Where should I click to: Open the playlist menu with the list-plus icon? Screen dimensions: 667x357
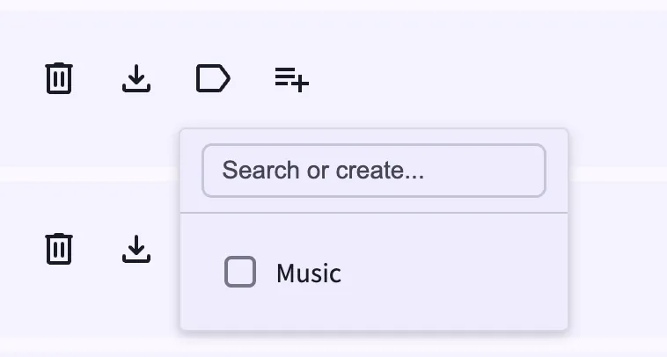click(x=291, y=79)
